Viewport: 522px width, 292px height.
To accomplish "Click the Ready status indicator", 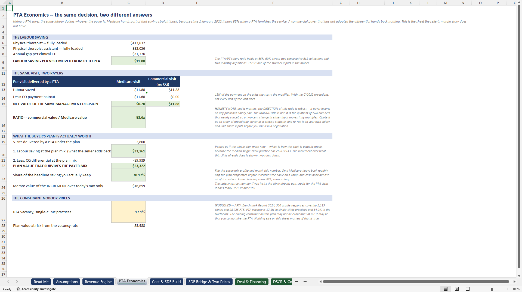I will coord(7,289).
